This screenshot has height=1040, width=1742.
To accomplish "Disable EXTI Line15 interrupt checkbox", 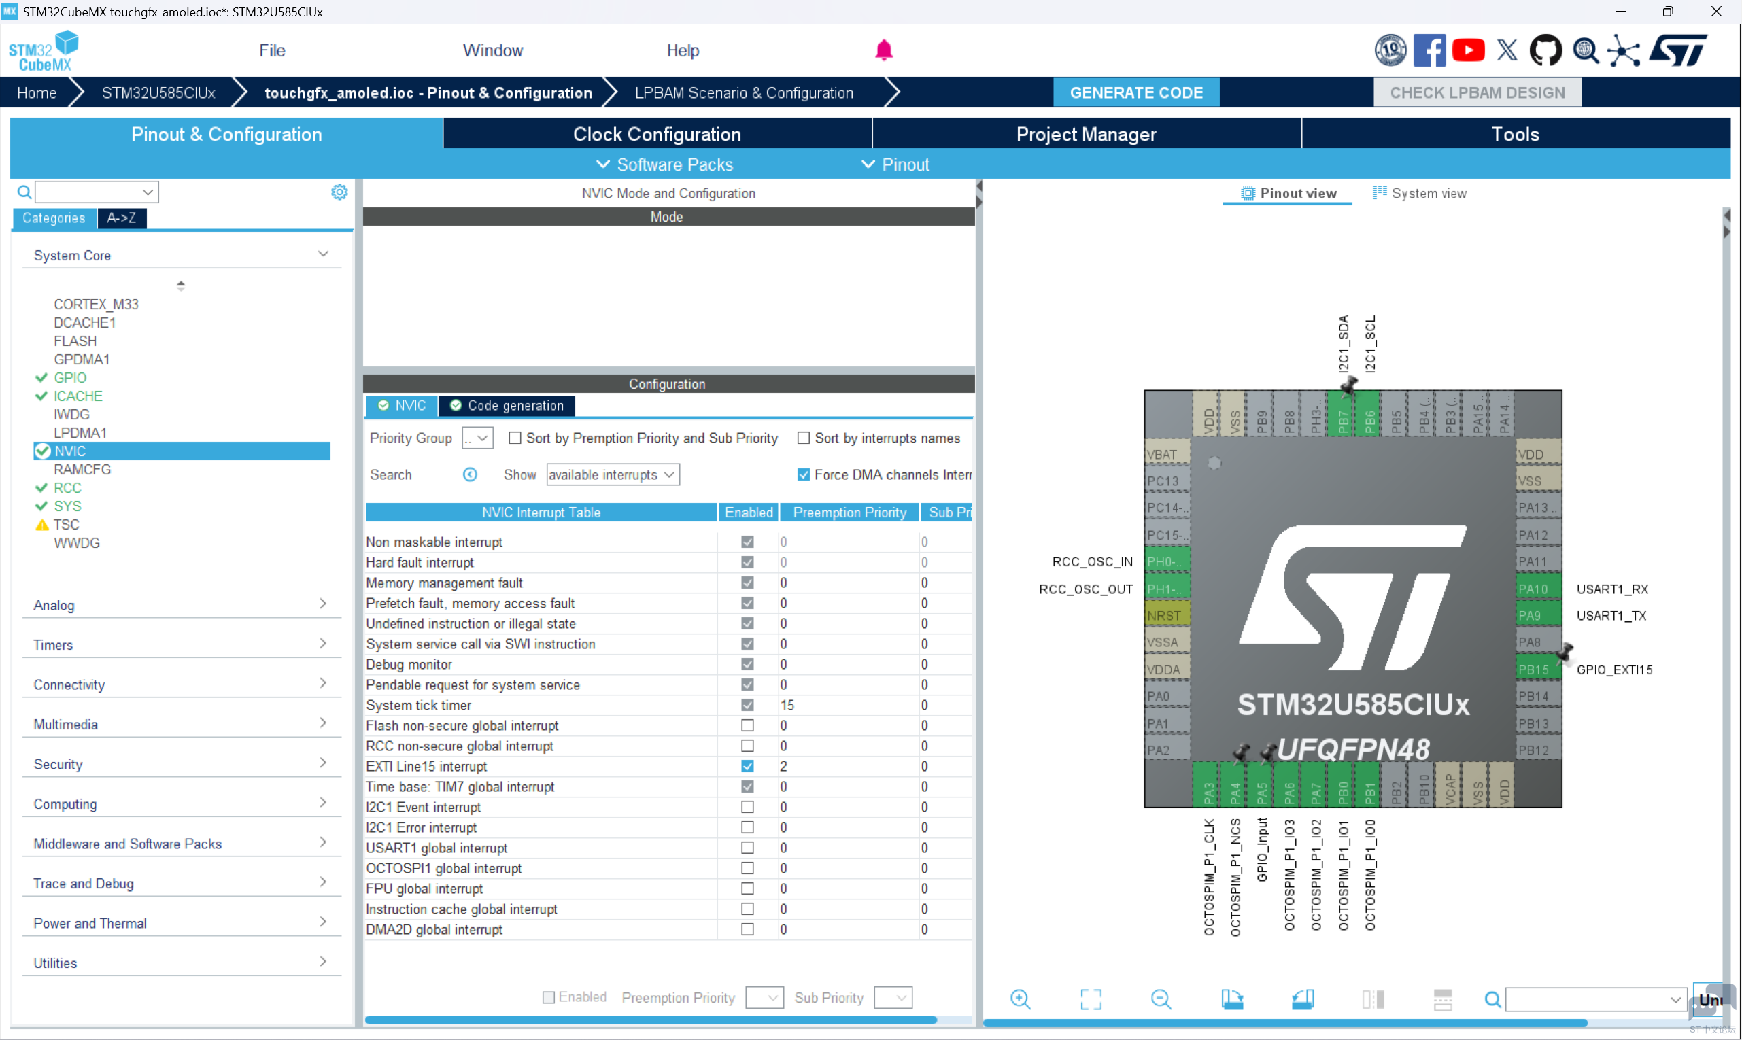I will pos(747,767).
